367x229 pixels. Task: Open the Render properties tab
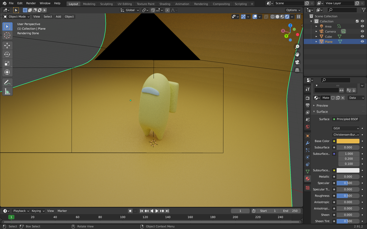point(307,98)
